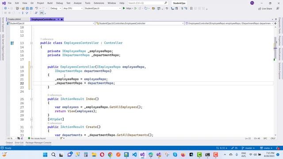Open the Any CPU platform dropdown
Screen dimensions: 283x159
coord(73,8)
